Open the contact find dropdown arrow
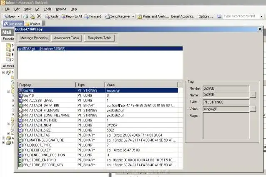Image resolution: width=266 pixels, height=177 pixels. coord(261,16)
